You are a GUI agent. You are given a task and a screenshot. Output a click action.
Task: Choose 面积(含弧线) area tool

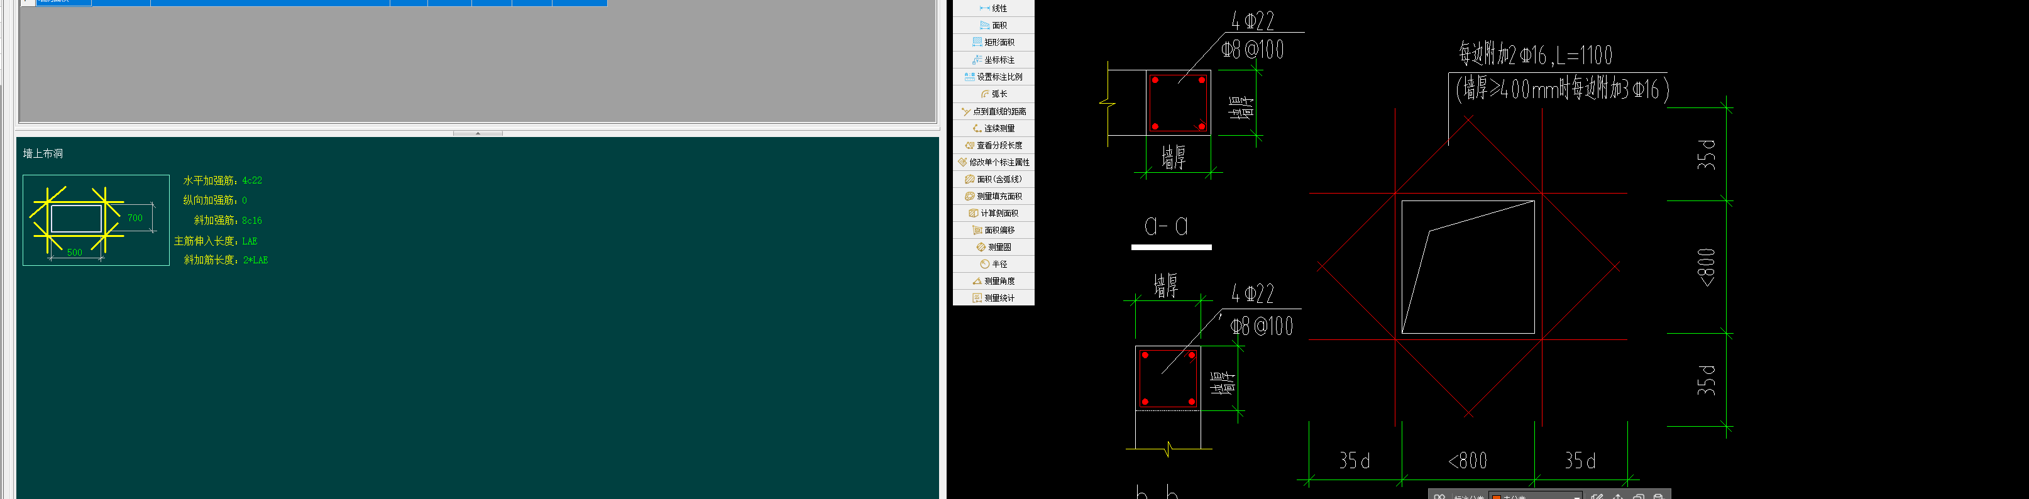coord(993,180)
